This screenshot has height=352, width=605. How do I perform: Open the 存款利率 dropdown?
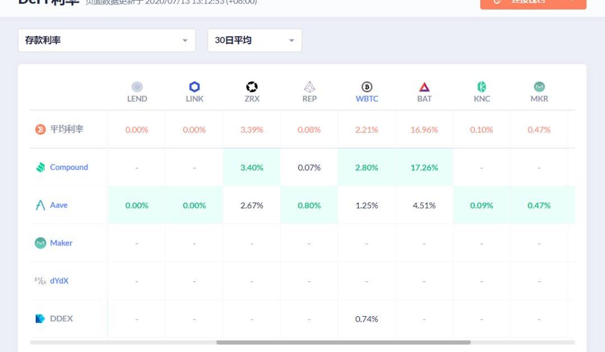click(x=107, y=40)
